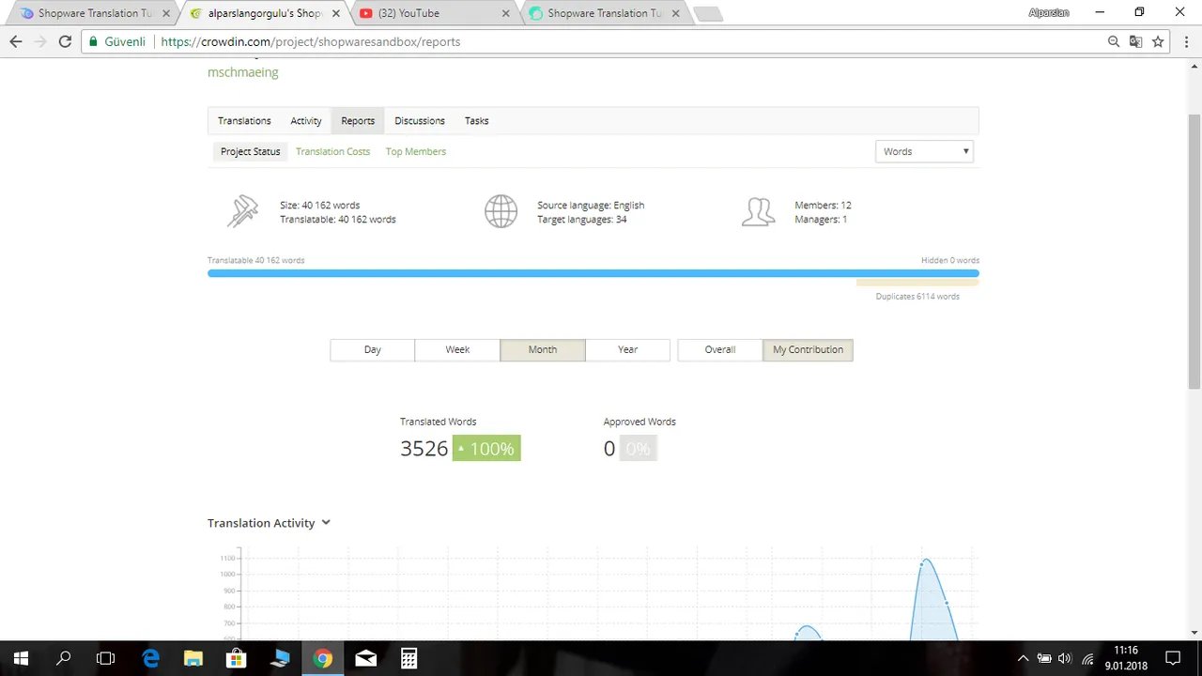Open the Top Members report
The image size is (1202, 676).
(416, 151)
